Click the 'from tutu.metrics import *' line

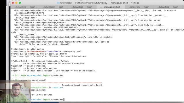(32, 39)
